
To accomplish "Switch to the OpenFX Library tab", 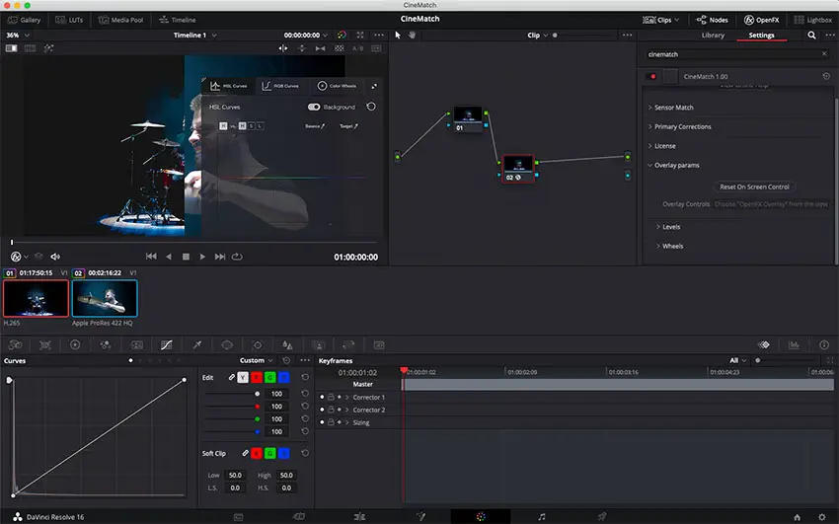I will click(x=713, y=36).
